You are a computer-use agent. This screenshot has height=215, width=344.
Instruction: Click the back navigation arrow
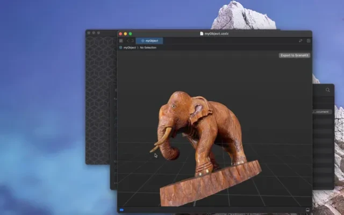[127, 41]
